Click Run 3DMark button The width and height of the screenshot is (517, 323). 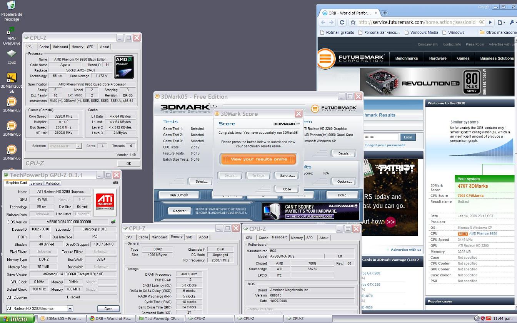179,195
